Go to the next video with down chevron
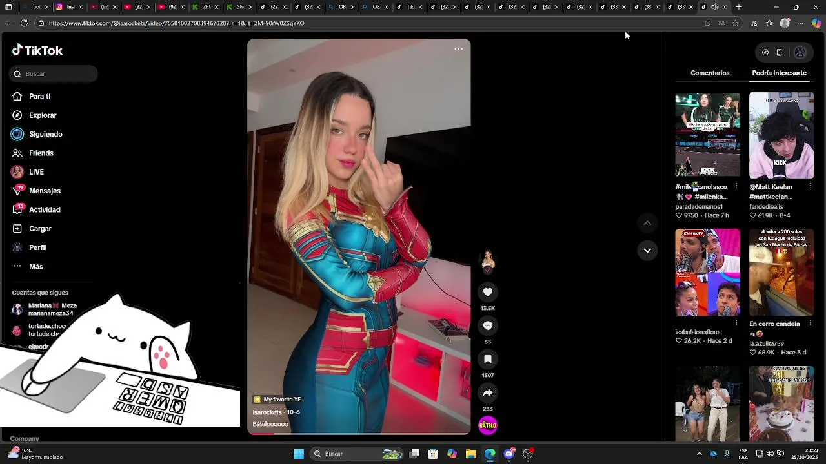This screenshot has height=464, width=826. point(647,250)
